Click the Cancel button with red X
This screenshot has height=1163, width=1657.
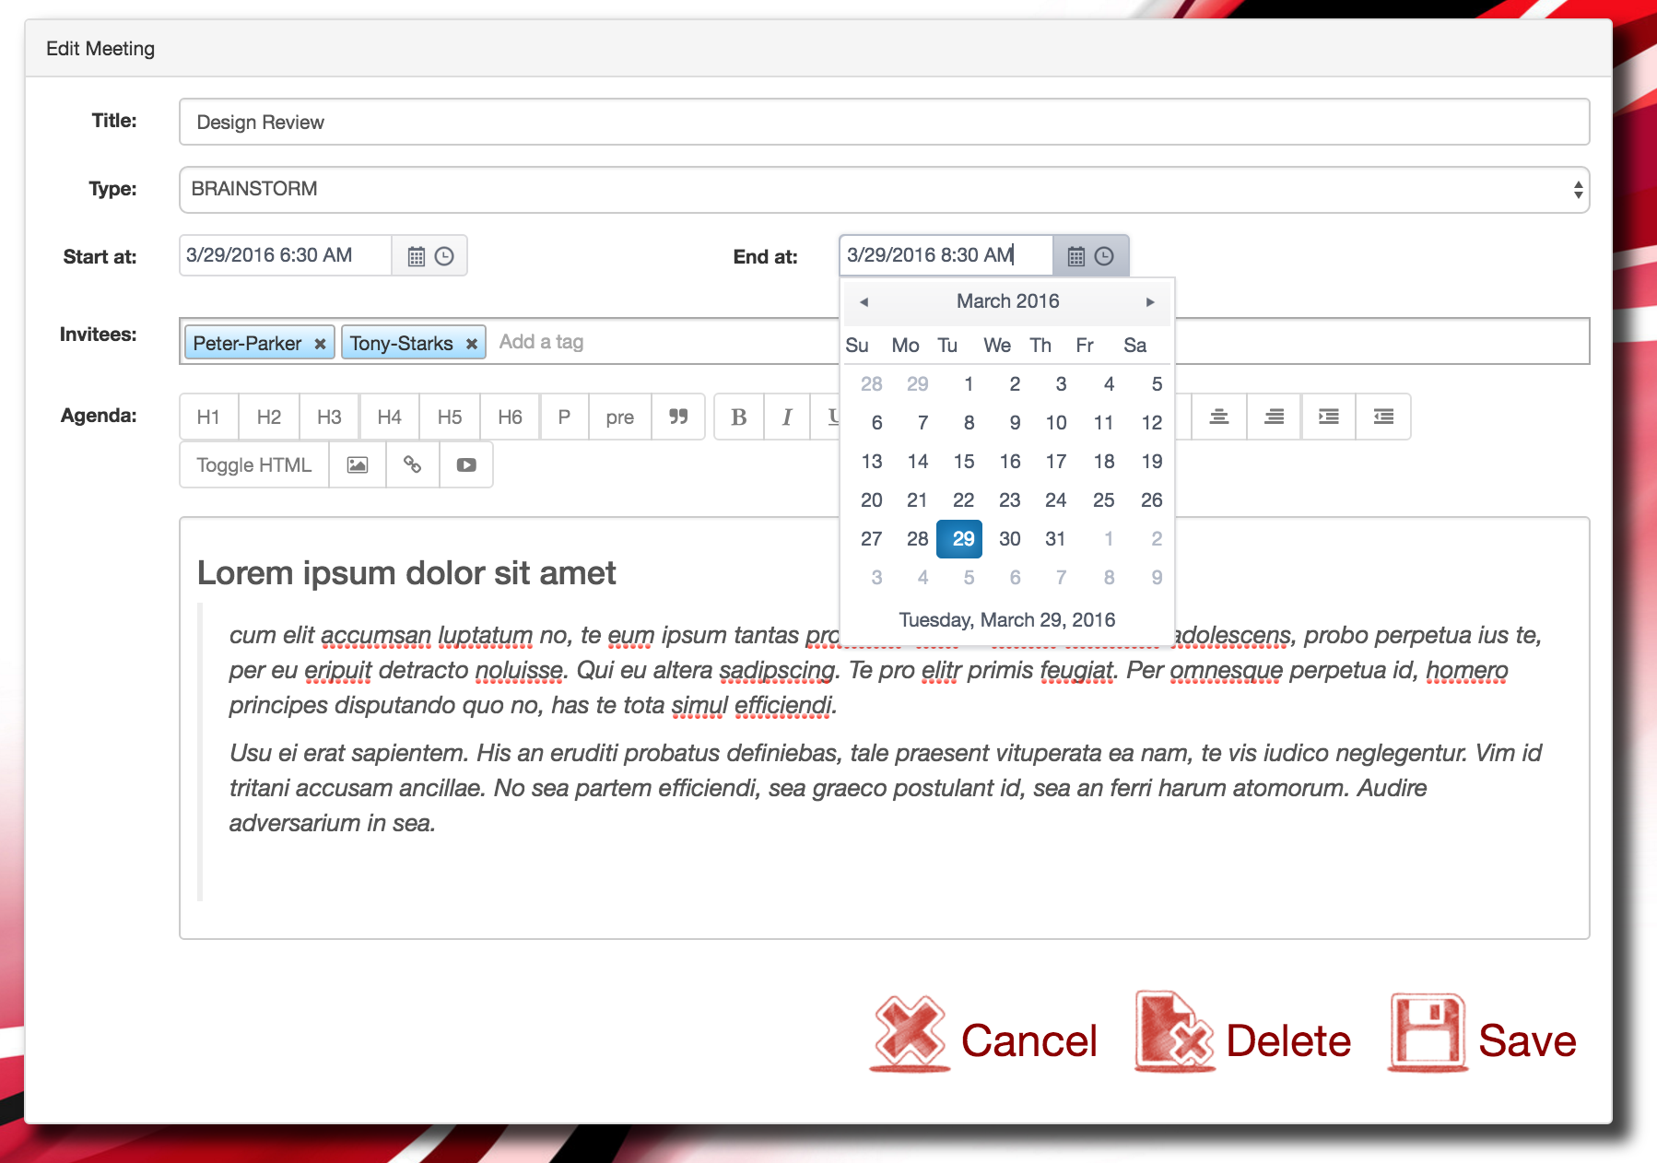(984, 1036)
